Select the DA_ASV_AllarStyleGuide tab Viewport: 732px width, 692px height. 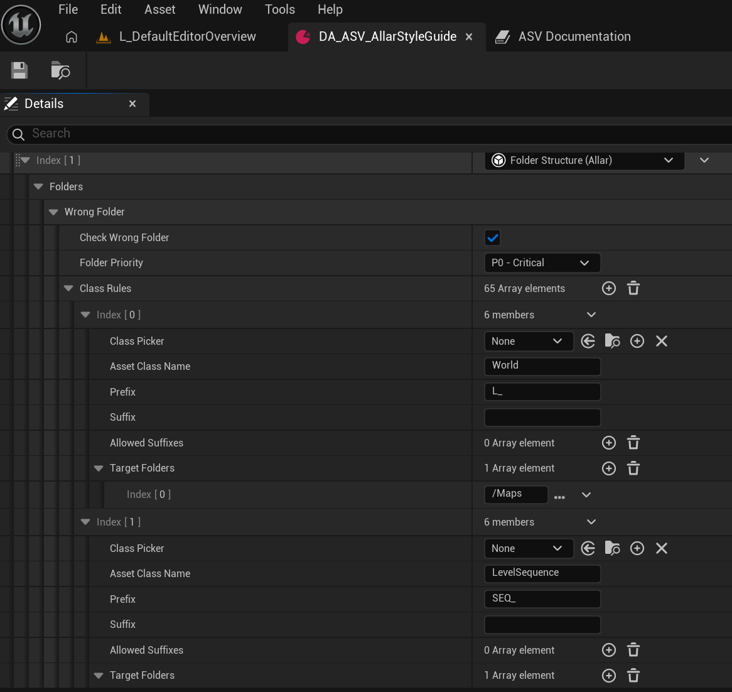point(387,37)
